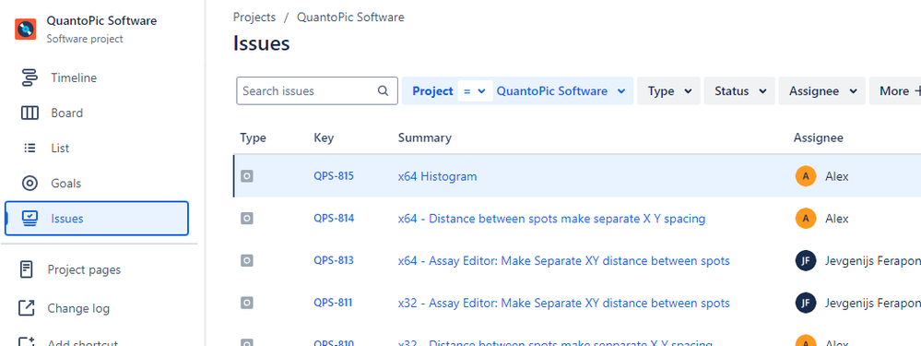The width and height of the screenshot is (921, 346).
Task: Open the Board icon in sidebar
Action: point(30,113)
